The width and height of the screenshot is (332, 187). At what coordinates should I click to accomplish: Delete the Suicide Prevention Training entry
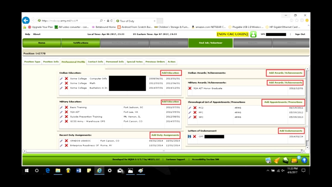(x=66, y=117)
